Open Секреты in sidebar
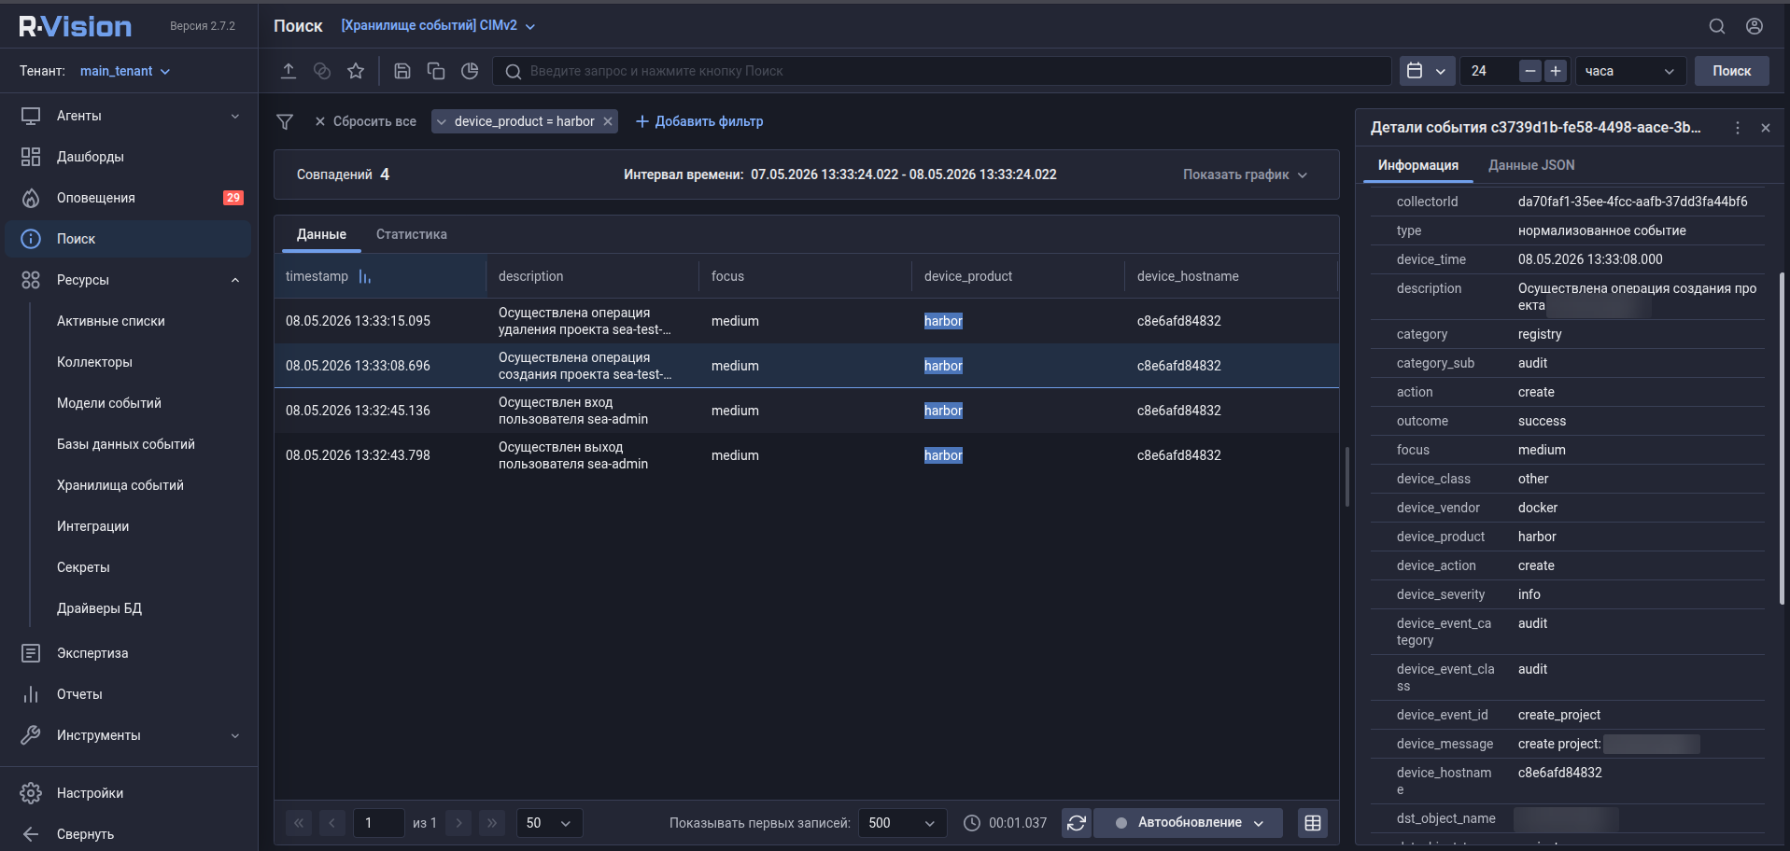Viewport: 1790px width, 851px height. 83,567
